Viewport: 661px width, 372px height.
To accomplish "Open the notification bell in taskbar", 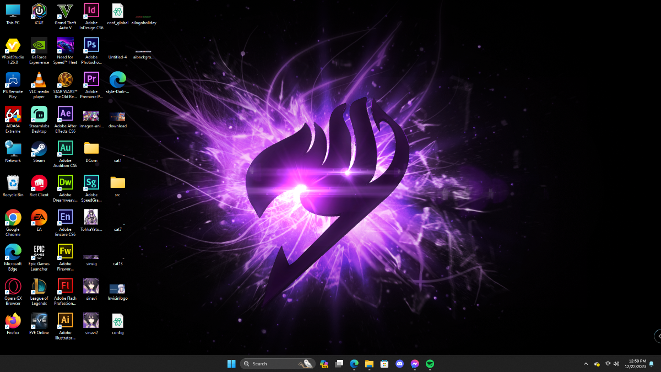I will [652, 364].
